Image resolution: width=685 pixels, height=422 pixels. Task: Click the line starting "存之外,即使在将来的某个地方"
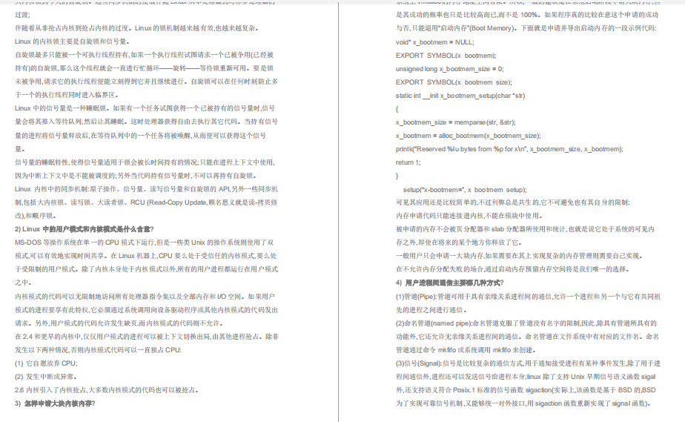point(459,242)
